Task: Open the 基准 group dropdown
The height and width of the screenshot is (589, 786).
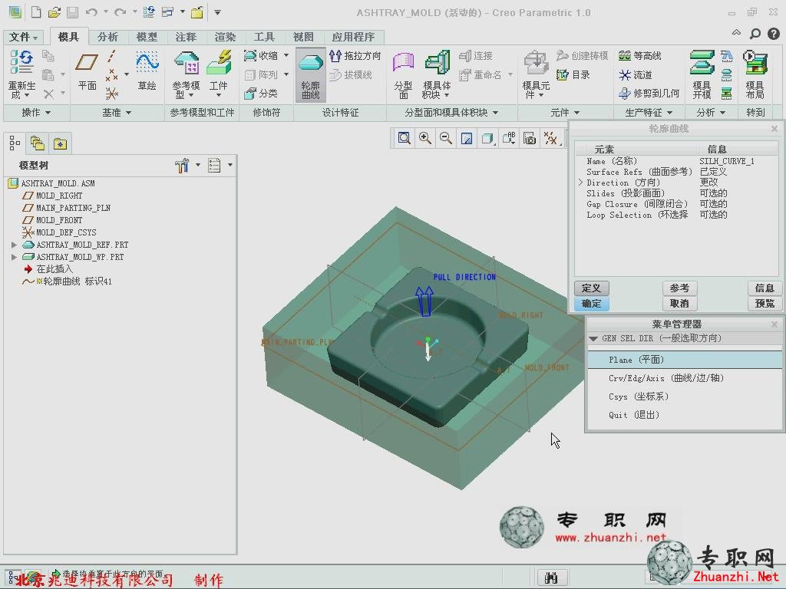Action: 117,113
